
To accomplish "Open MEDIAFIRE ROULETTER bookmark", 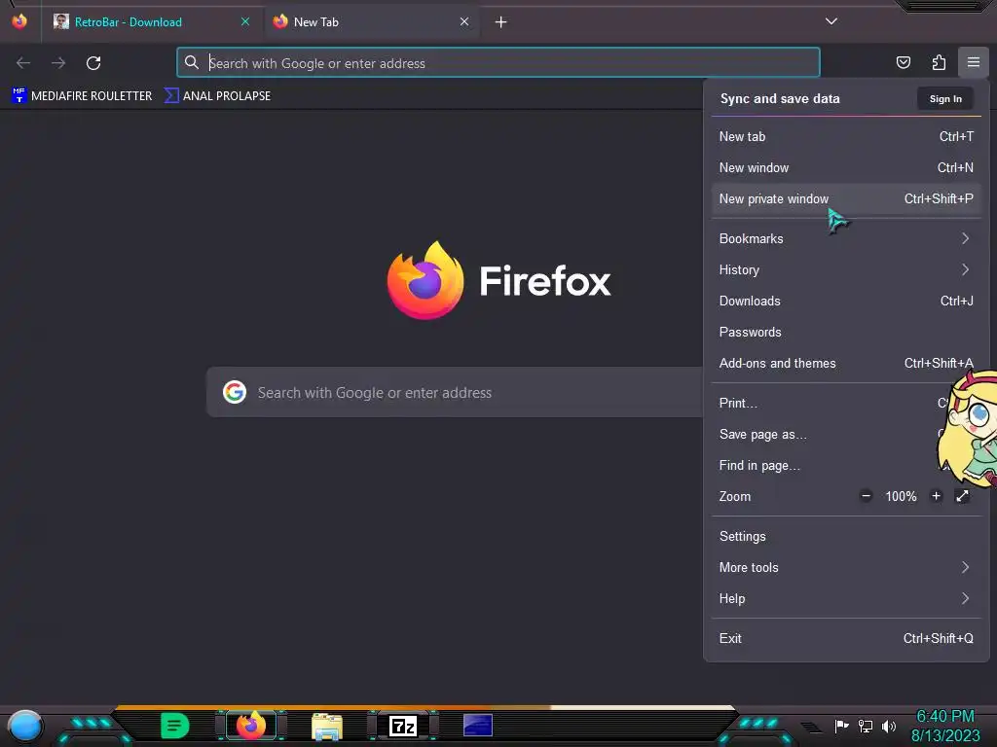I will pyautogui.click(x=82, y=96).
